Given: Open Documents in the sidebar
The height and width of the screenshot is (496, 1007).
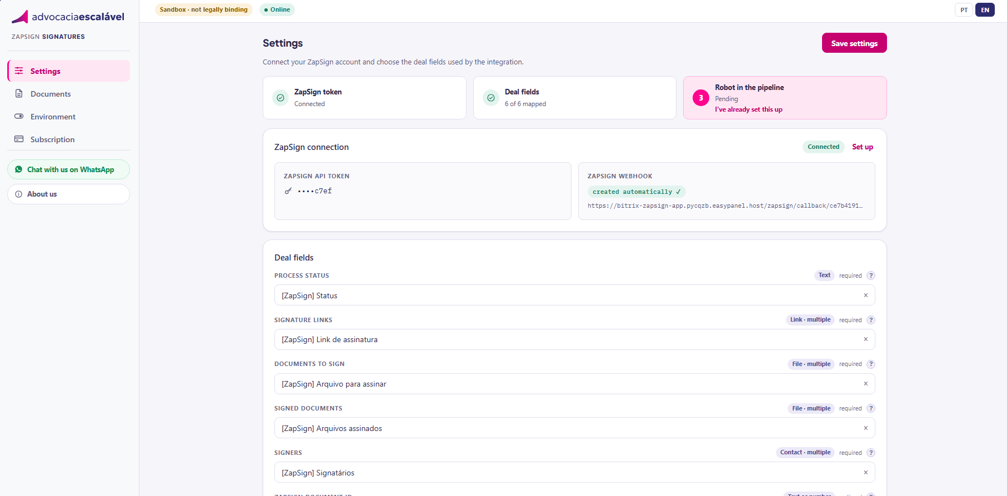Looking at the screenshot, I should pos(69,94).
